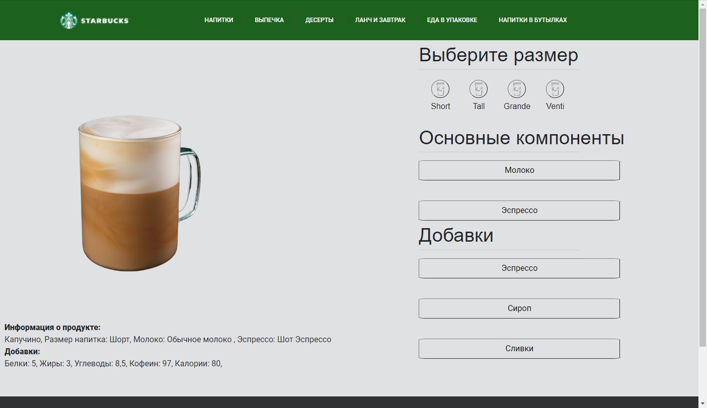Open the Еда в упаковке menu

(452, 20)
